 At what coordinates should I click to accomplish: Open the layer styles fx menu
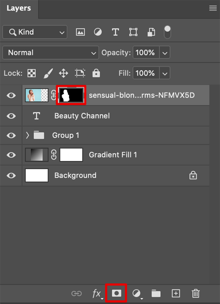click(97, 293)
